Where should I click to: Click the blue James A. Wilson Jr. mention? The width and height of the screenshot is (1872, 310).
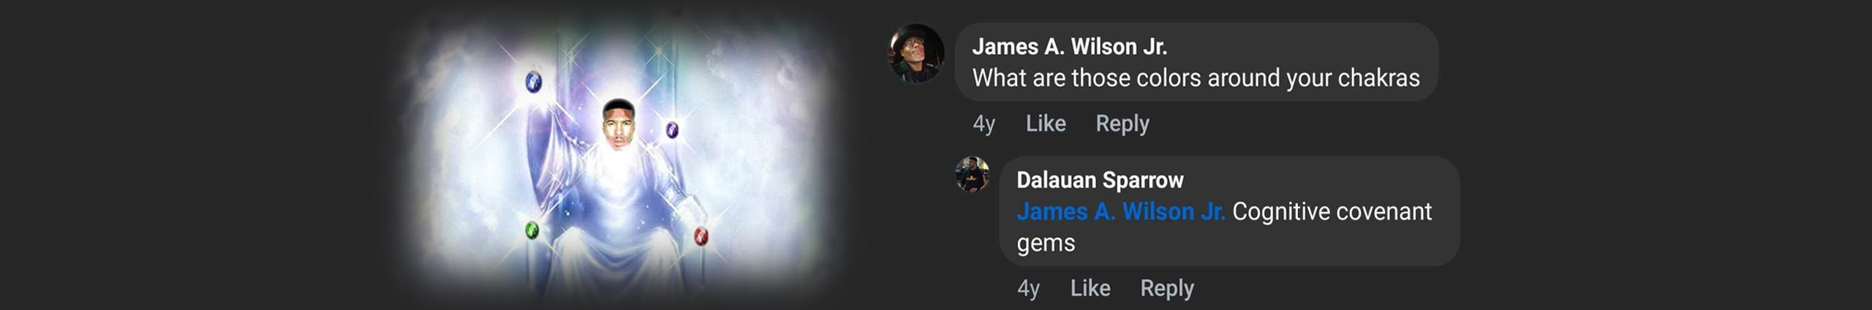pos(1121,211)
